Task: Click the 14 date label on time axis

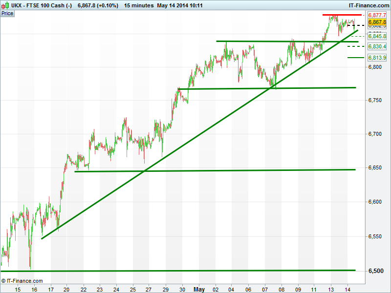Action: pyautogui.click(x=348, y=290)
